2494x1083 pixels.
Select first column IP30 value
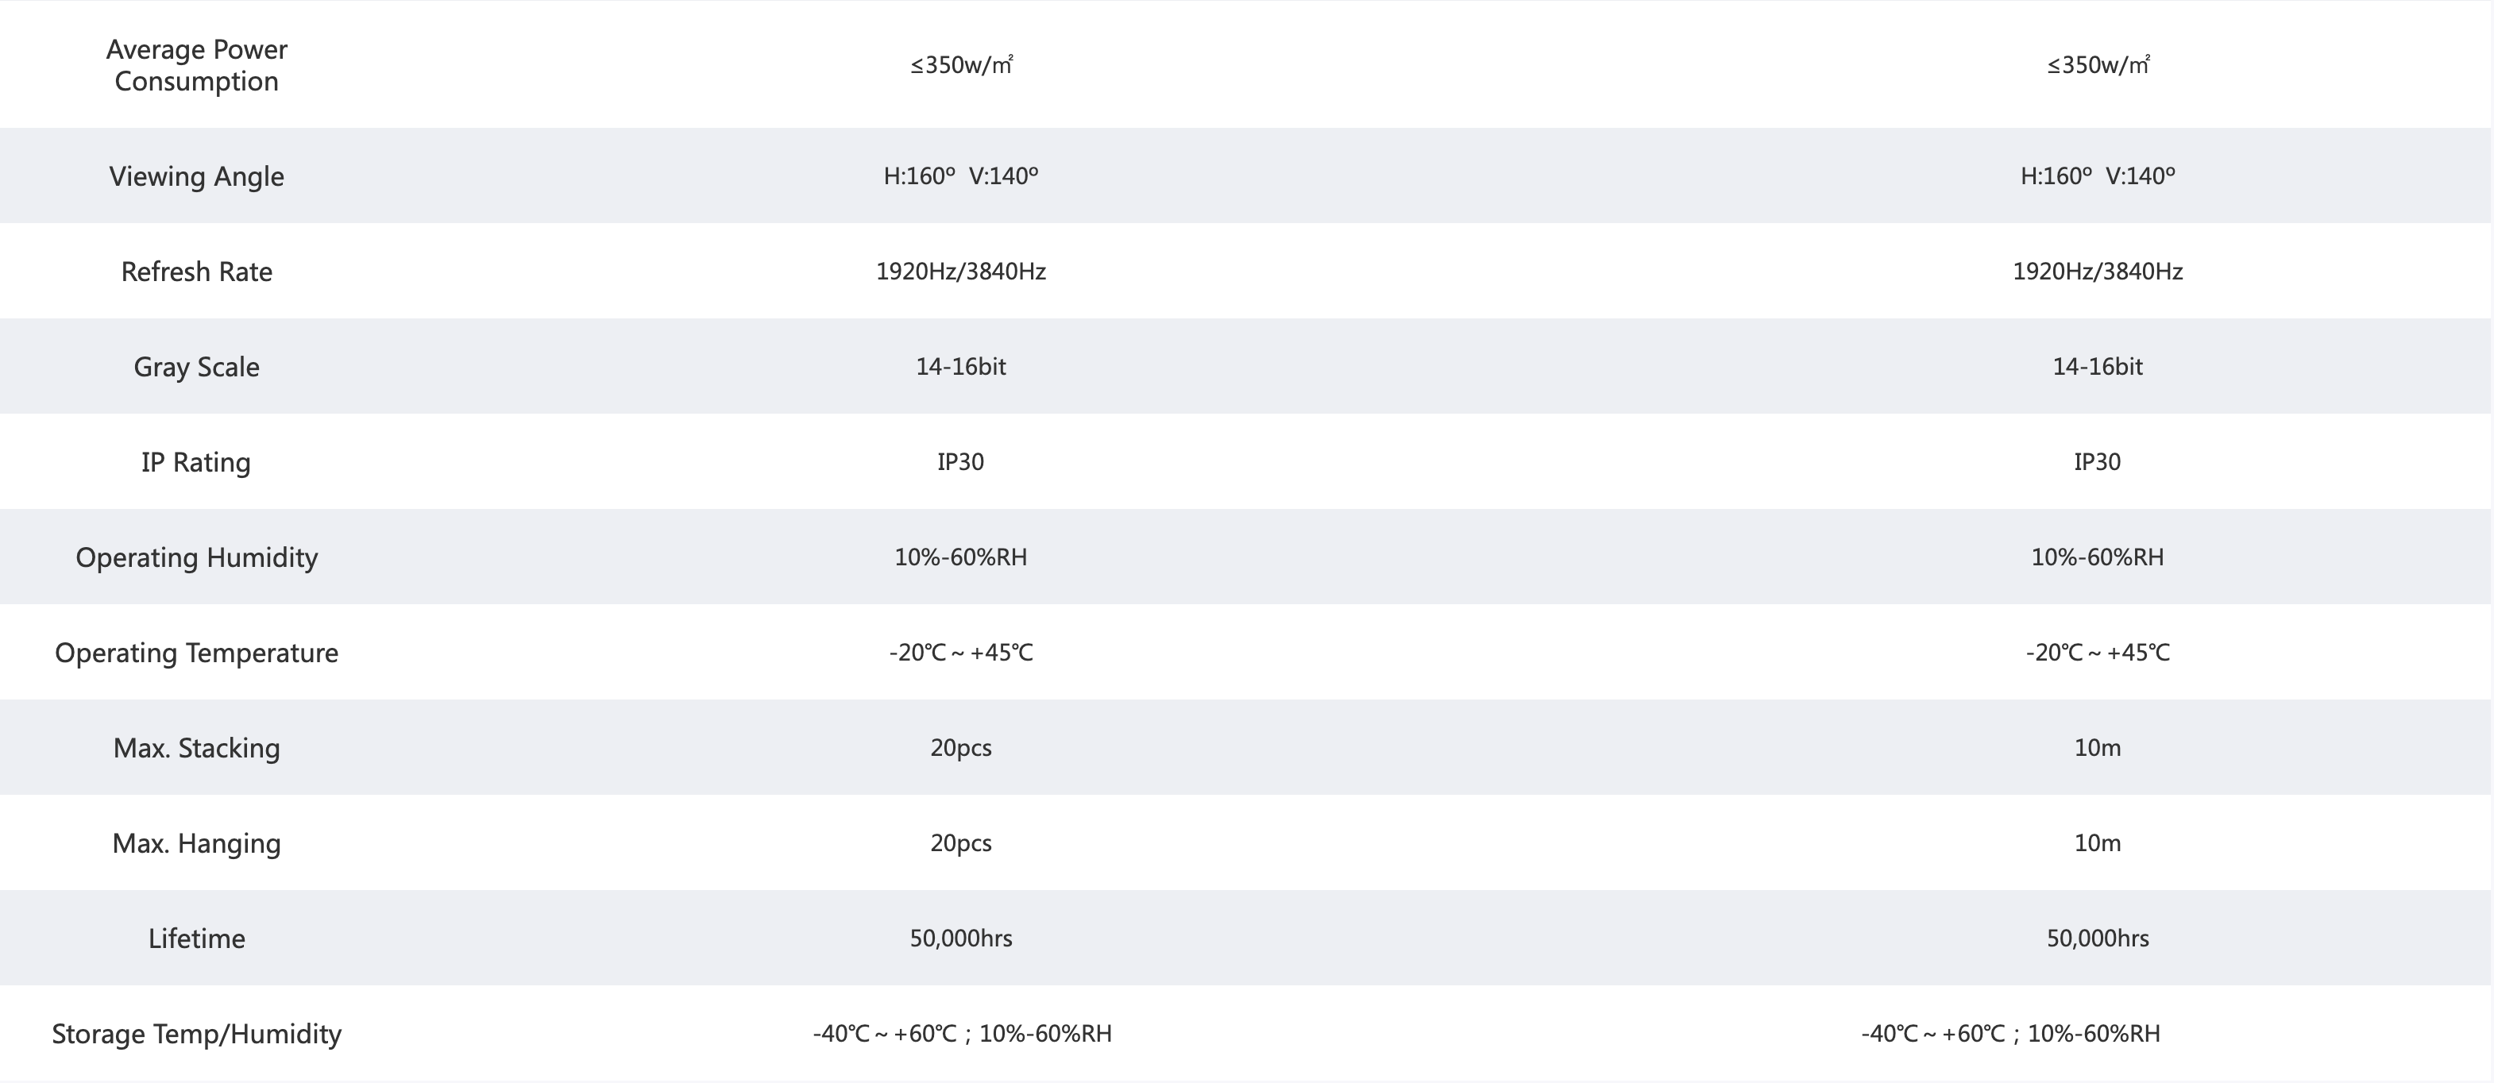tap(961, 461)
